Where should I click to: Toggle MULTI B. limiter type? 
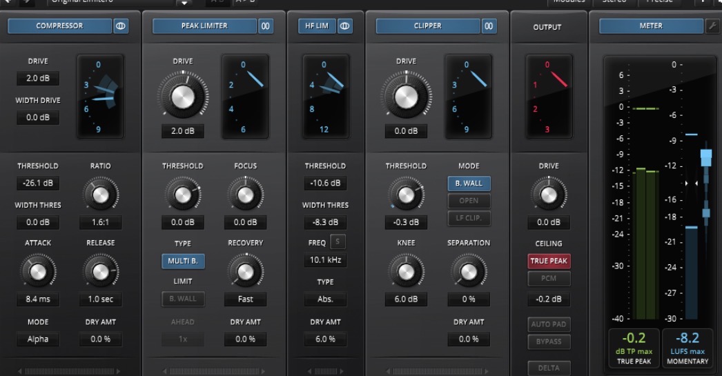tap(184, 261)
